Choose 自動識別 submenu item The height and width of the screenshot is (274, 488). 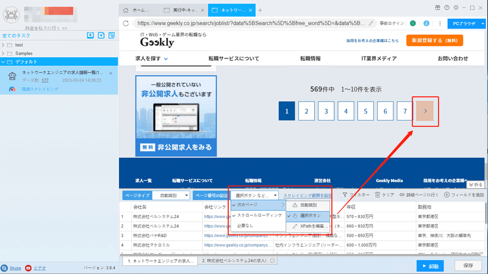(308, 205)
